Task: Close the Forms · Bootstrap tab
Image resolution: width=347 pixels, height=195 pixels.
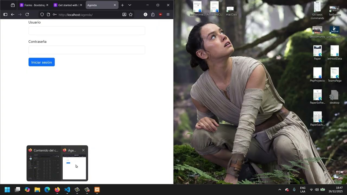Action: [x=47, y=5]
